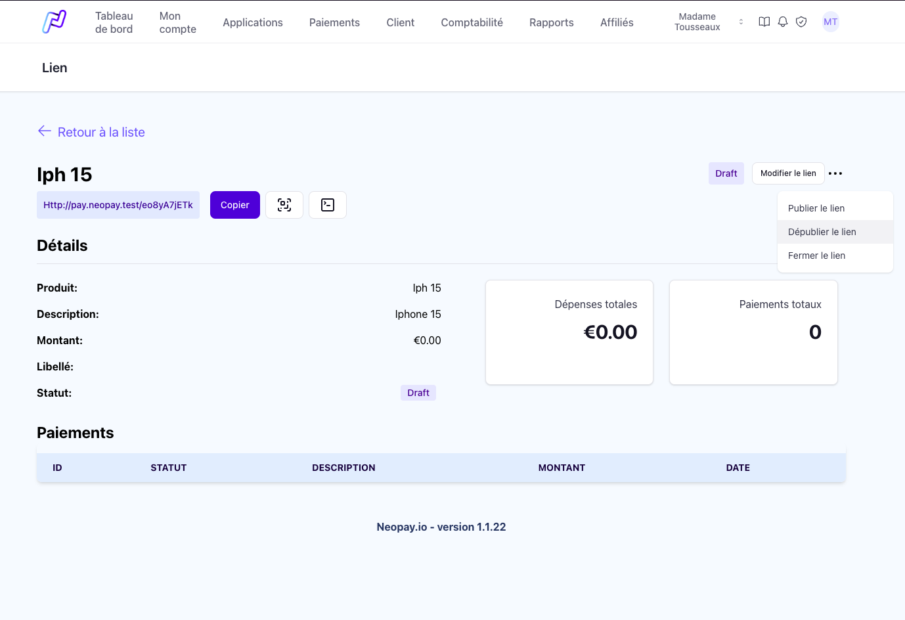The height and width of the screenshot is (620, 905).
Task: Expand the Madame Tousseaux account switcher
Action: (x=741, y=22)
